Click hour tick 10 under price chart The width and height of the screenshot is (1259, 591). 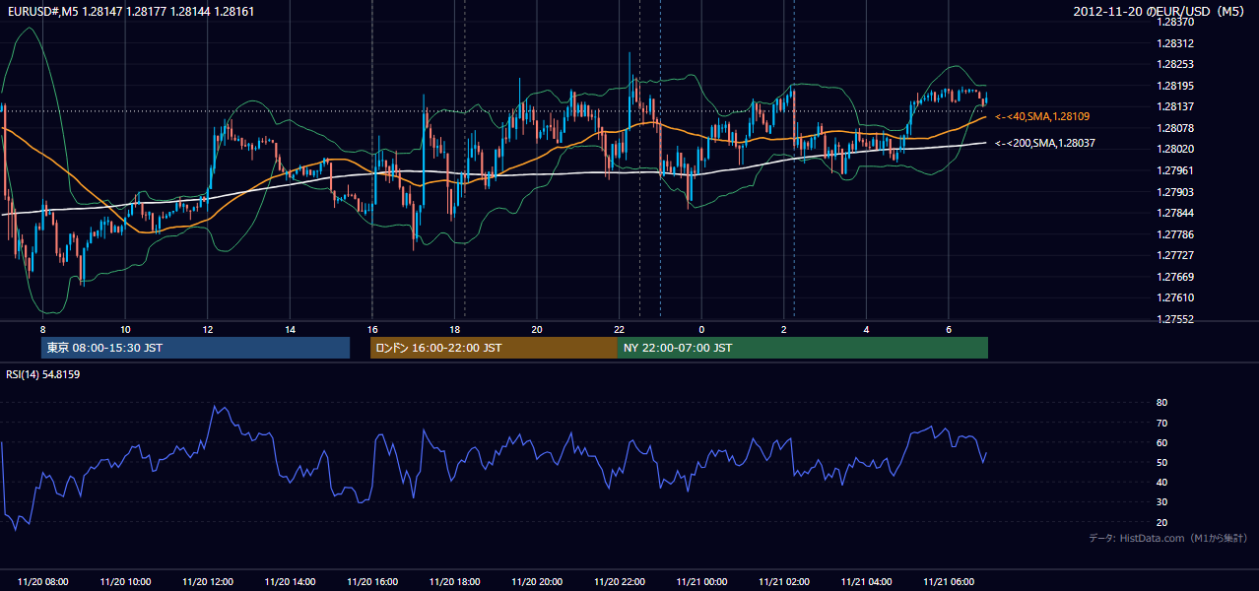point(125,329)
